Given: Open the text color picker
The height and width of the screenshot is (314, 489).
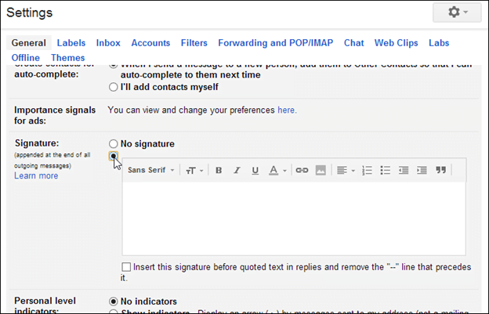Looking at the screenshot, I should click(x=277, y=170).
